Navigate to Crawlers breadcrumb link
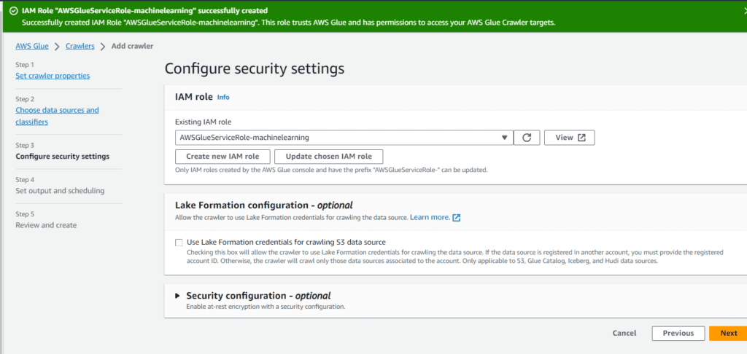 coord(80,46)
